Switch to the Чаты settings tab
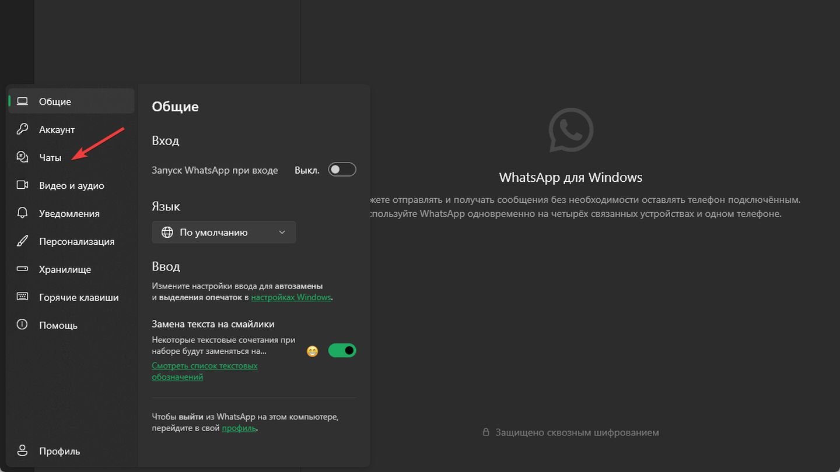Viewport: 840px width, 472px height. [71, 157]
